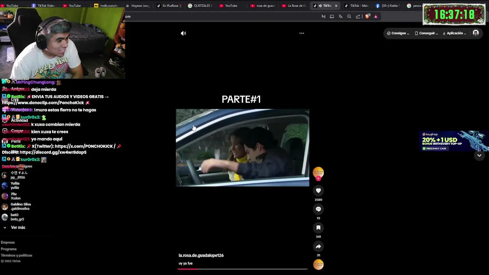Close the active TikTok tab
The image size is (489, 275).
(x=336, y=6)
